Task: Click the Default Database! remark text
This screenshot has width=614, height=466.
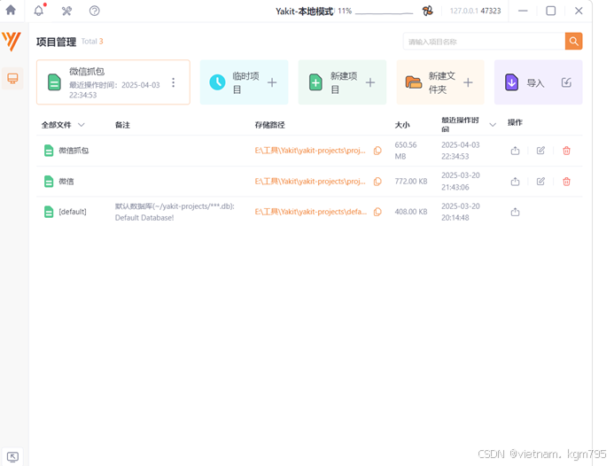Action: click(144, 218)
